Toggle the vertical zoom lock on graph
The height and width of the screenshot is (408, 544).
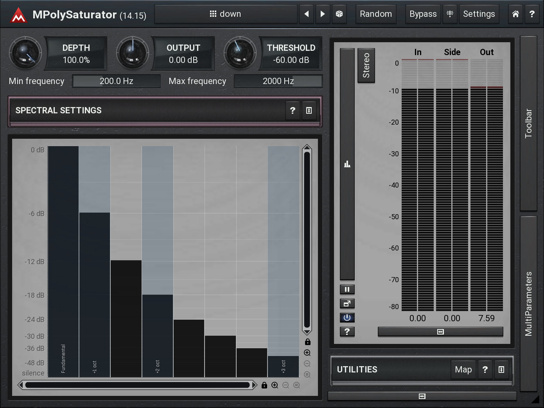(308, 342)
